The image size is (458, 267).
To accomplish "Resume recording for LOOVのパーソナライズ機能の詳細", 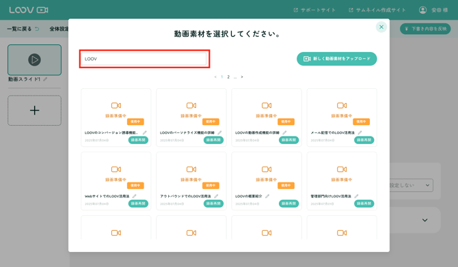I will coord(213,140).
